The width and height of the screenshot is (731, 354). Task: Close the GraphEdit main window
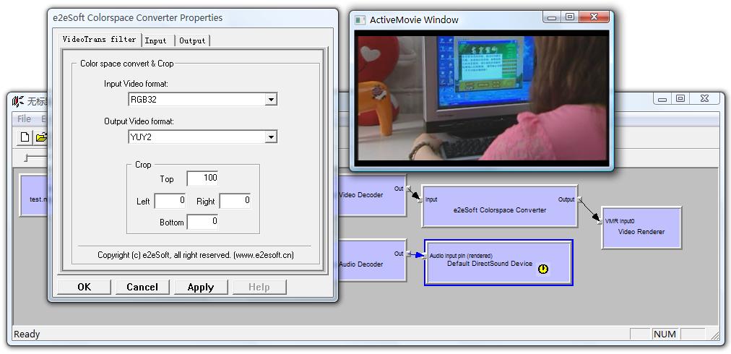(704, 98)
